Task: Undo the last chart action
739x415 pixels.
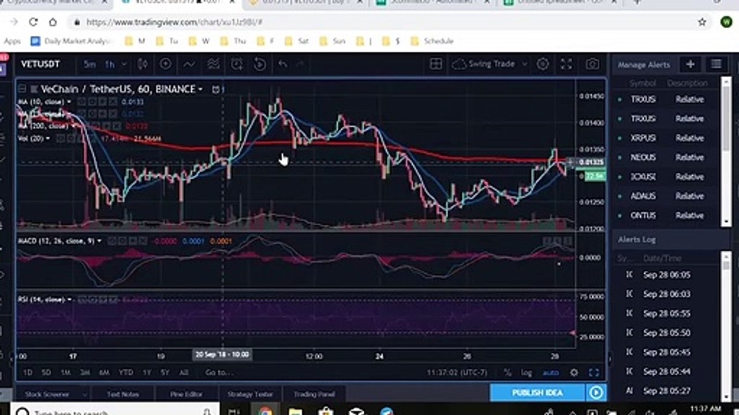Action: coord(282,64)
